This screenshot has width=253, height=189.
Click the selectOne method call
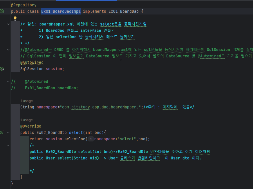click(x=75, y=139)
